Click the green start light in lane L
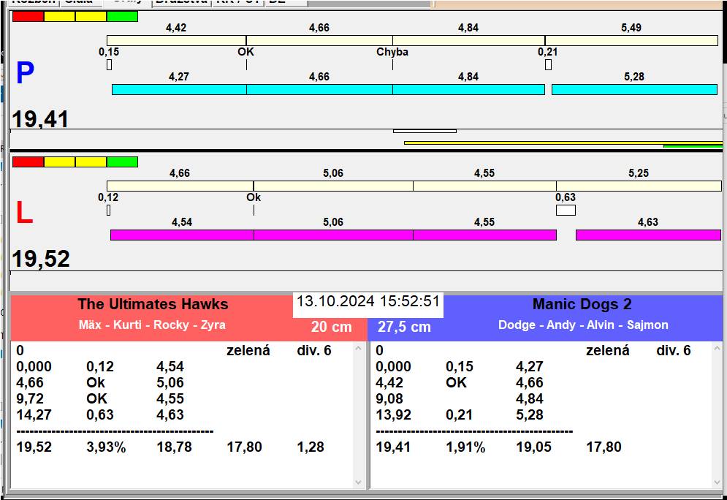This screenshot has height=500, width=727. (x=122, y=162)
